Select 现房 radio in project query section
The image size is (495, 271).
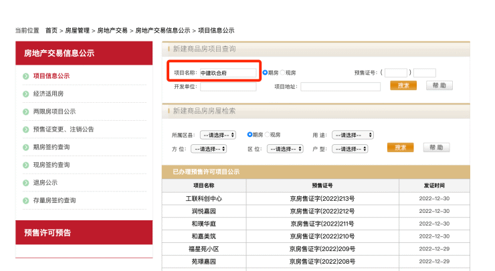tap(282, 73)
